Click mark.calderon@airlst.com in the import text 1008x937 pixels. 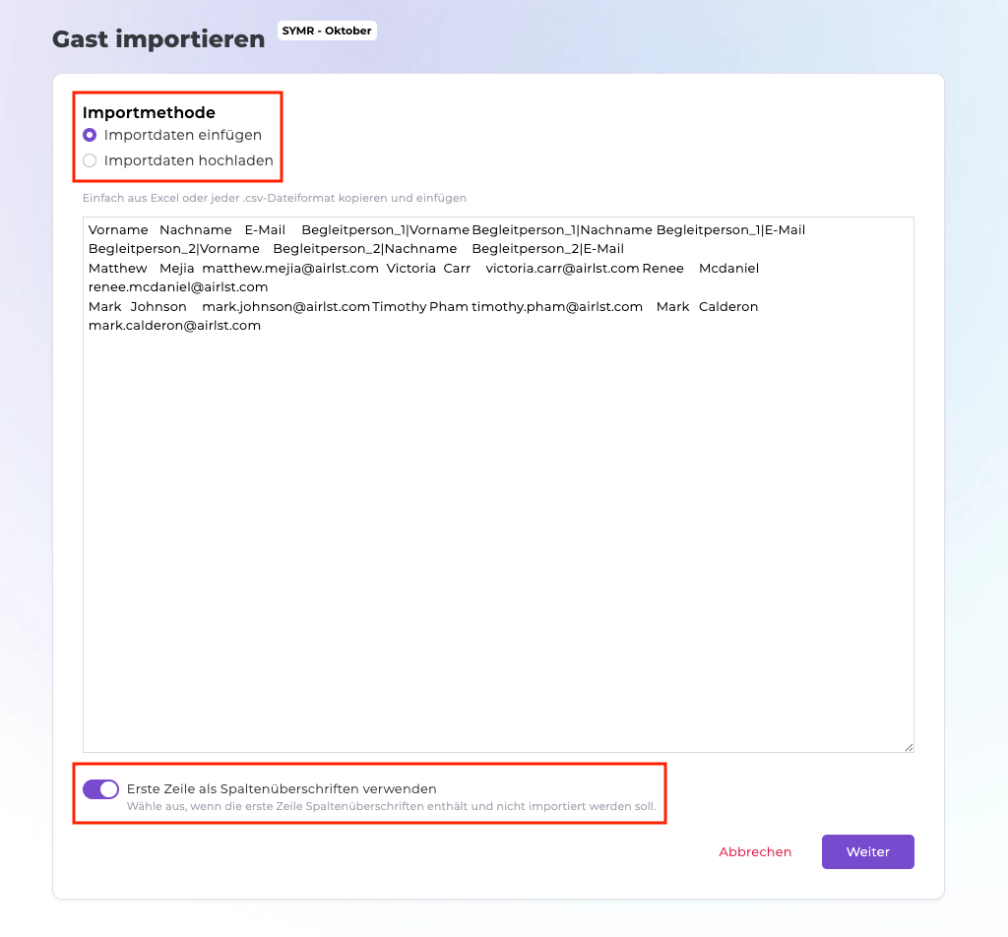coord(174,325)
